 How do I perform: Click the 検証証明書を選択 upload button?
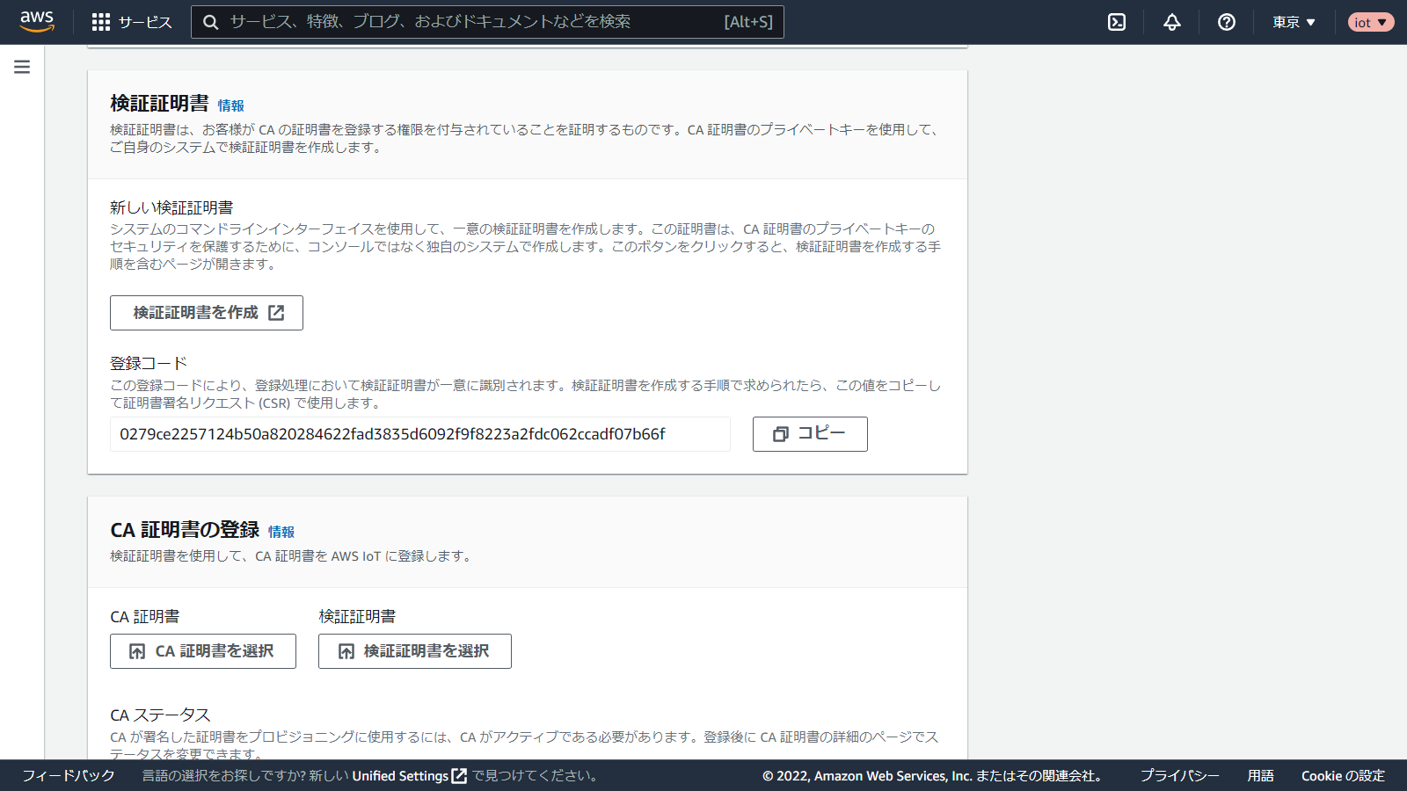[x=415, y=651]
